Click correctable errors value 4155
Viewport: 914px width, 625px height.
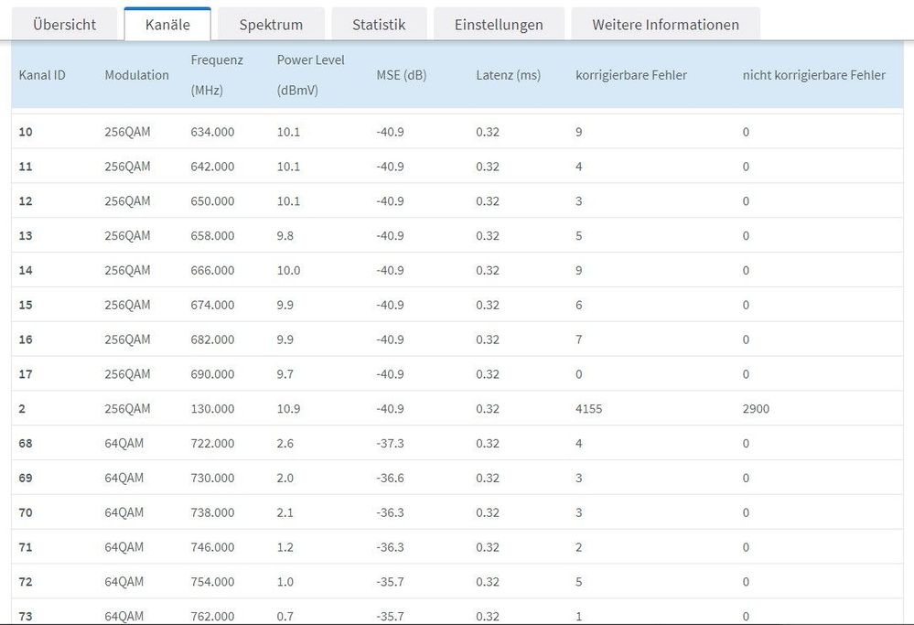pyautogui.click(x=588, y=409)
